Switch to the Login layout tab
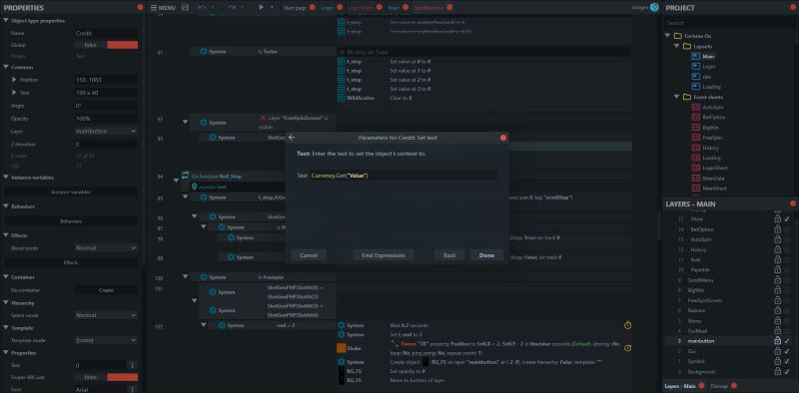 coord(328,8)
